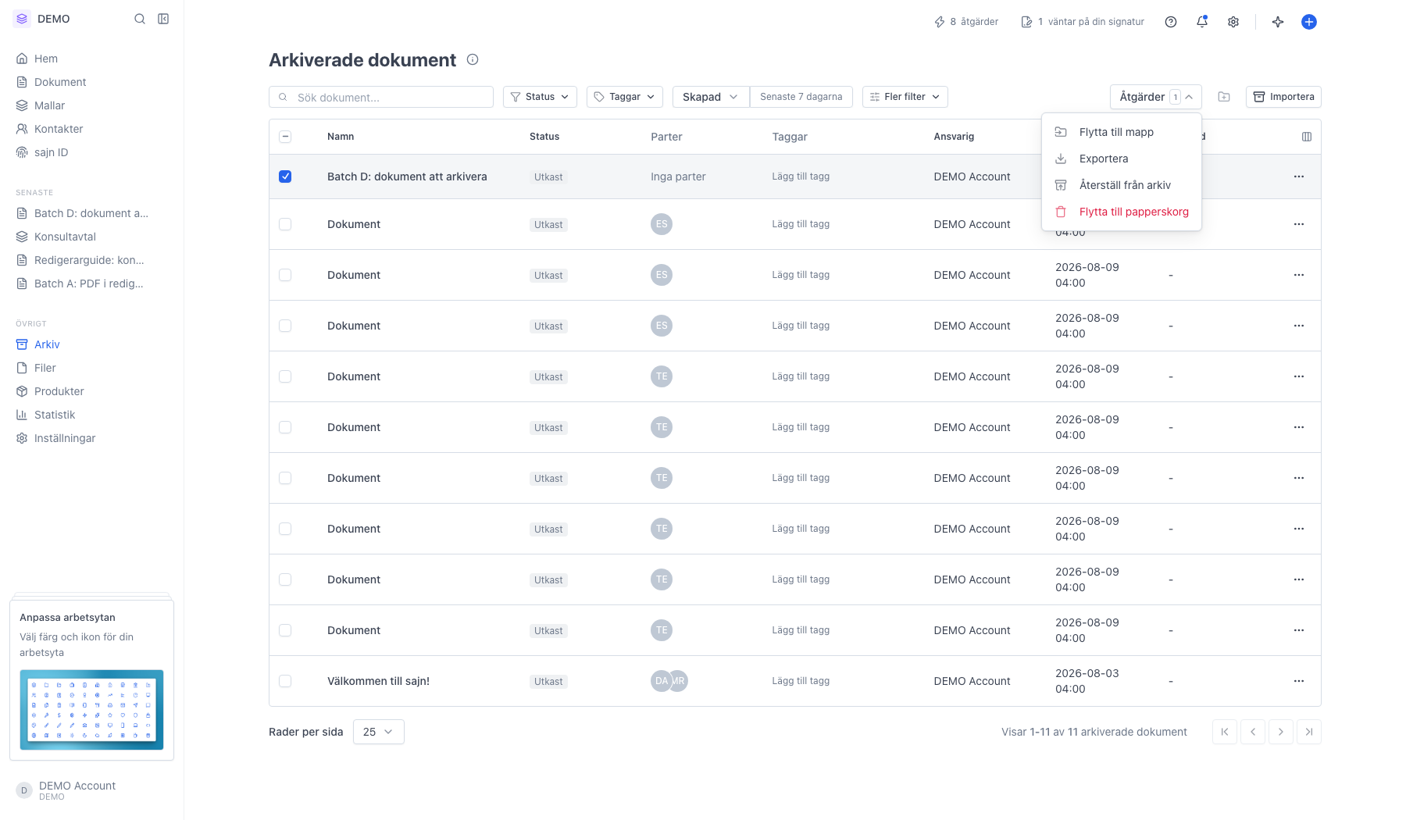Click the Sök dokument search field

(x=381, y=97)
